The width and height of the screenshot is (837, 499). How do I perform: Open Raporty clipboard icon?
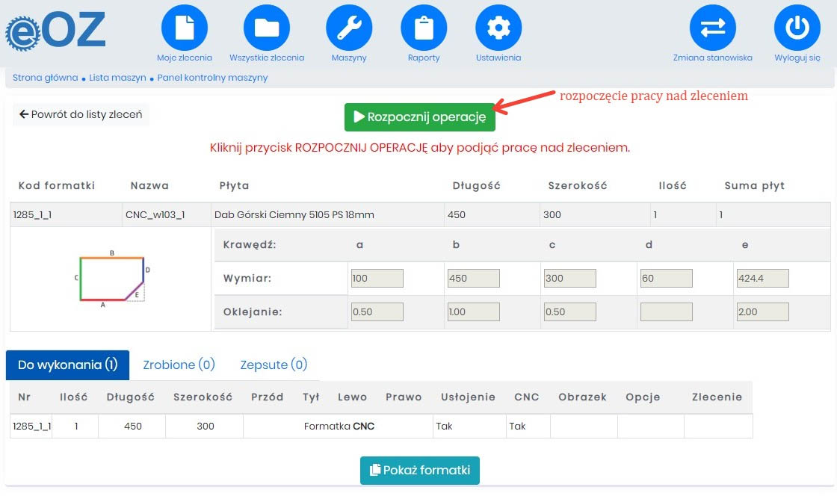[x=424, y=28]
